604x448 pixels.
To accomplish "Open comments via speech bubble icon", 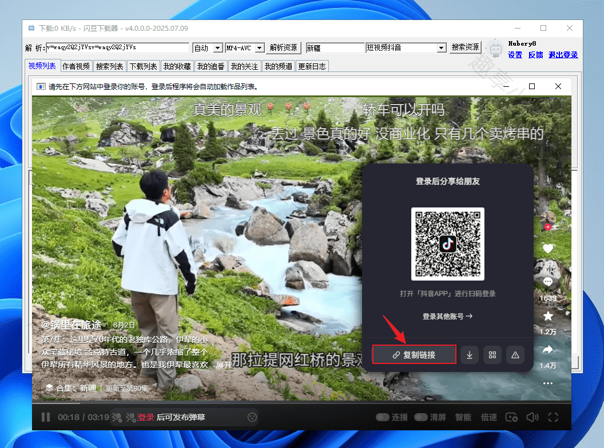I will [548, 282].
